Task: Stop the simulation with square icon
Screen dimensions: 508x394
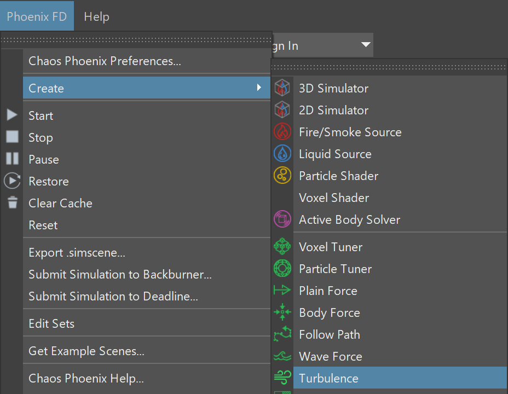Action: (x=12, y=137)
